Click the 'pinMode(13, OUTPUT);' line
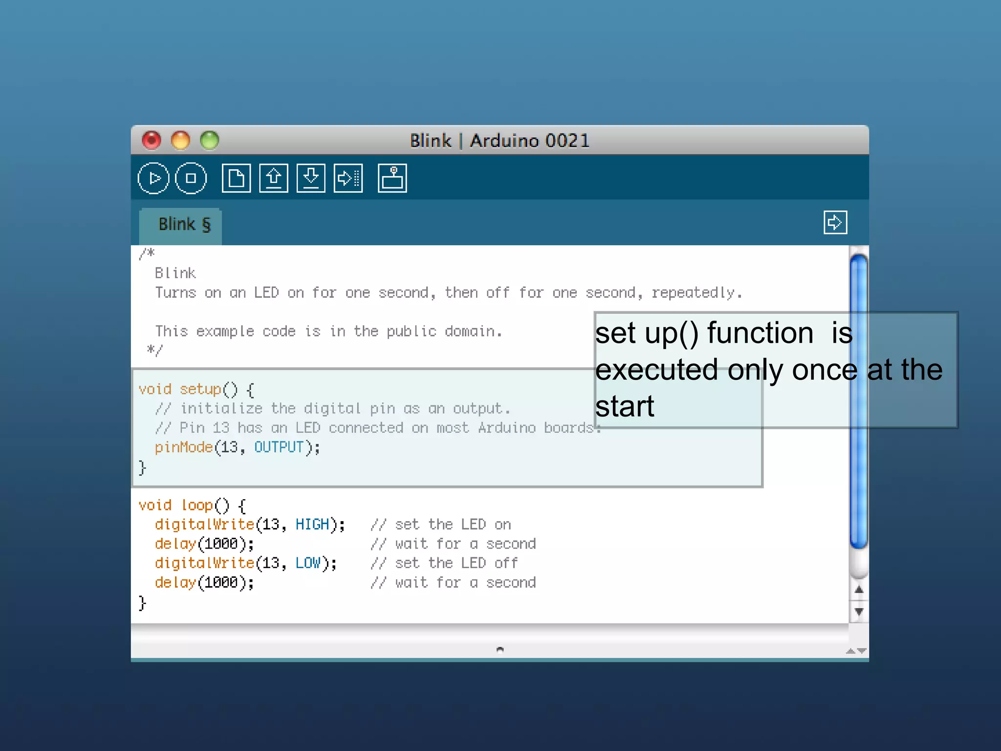This screenshot has height=751, width=1001. pyautogui.click(x=238, y=447)
